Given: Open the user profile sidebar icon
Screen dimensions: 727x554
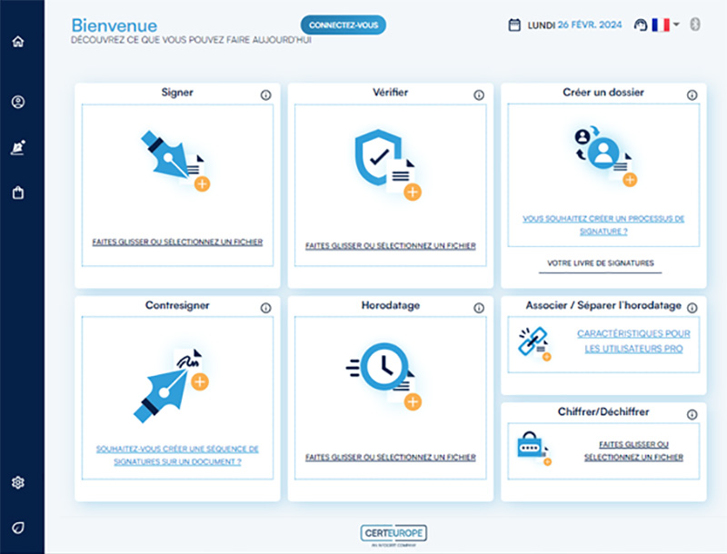Looking at the screenshot, I should click(x=18, y=102).
